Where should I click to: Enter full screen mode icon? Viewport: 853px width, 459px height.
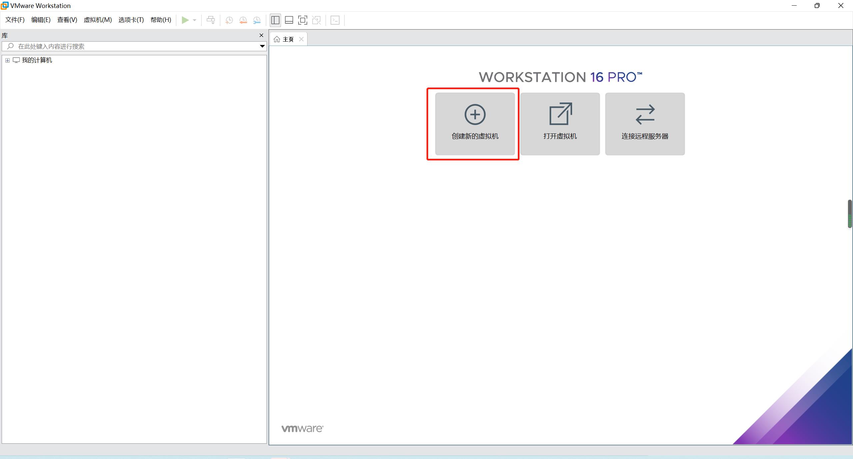pos(303,20)
